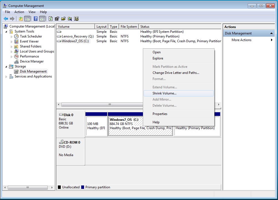Select Event Viewer in the tree

click(29, 41)
